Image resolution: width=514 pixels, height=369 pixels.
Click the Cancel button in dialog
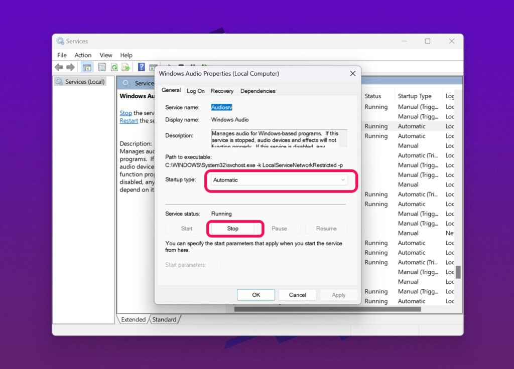(297, 295)
